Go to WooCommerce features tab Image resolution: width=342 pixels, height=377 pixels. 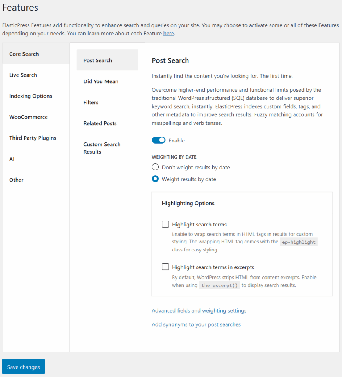(29, 117)
